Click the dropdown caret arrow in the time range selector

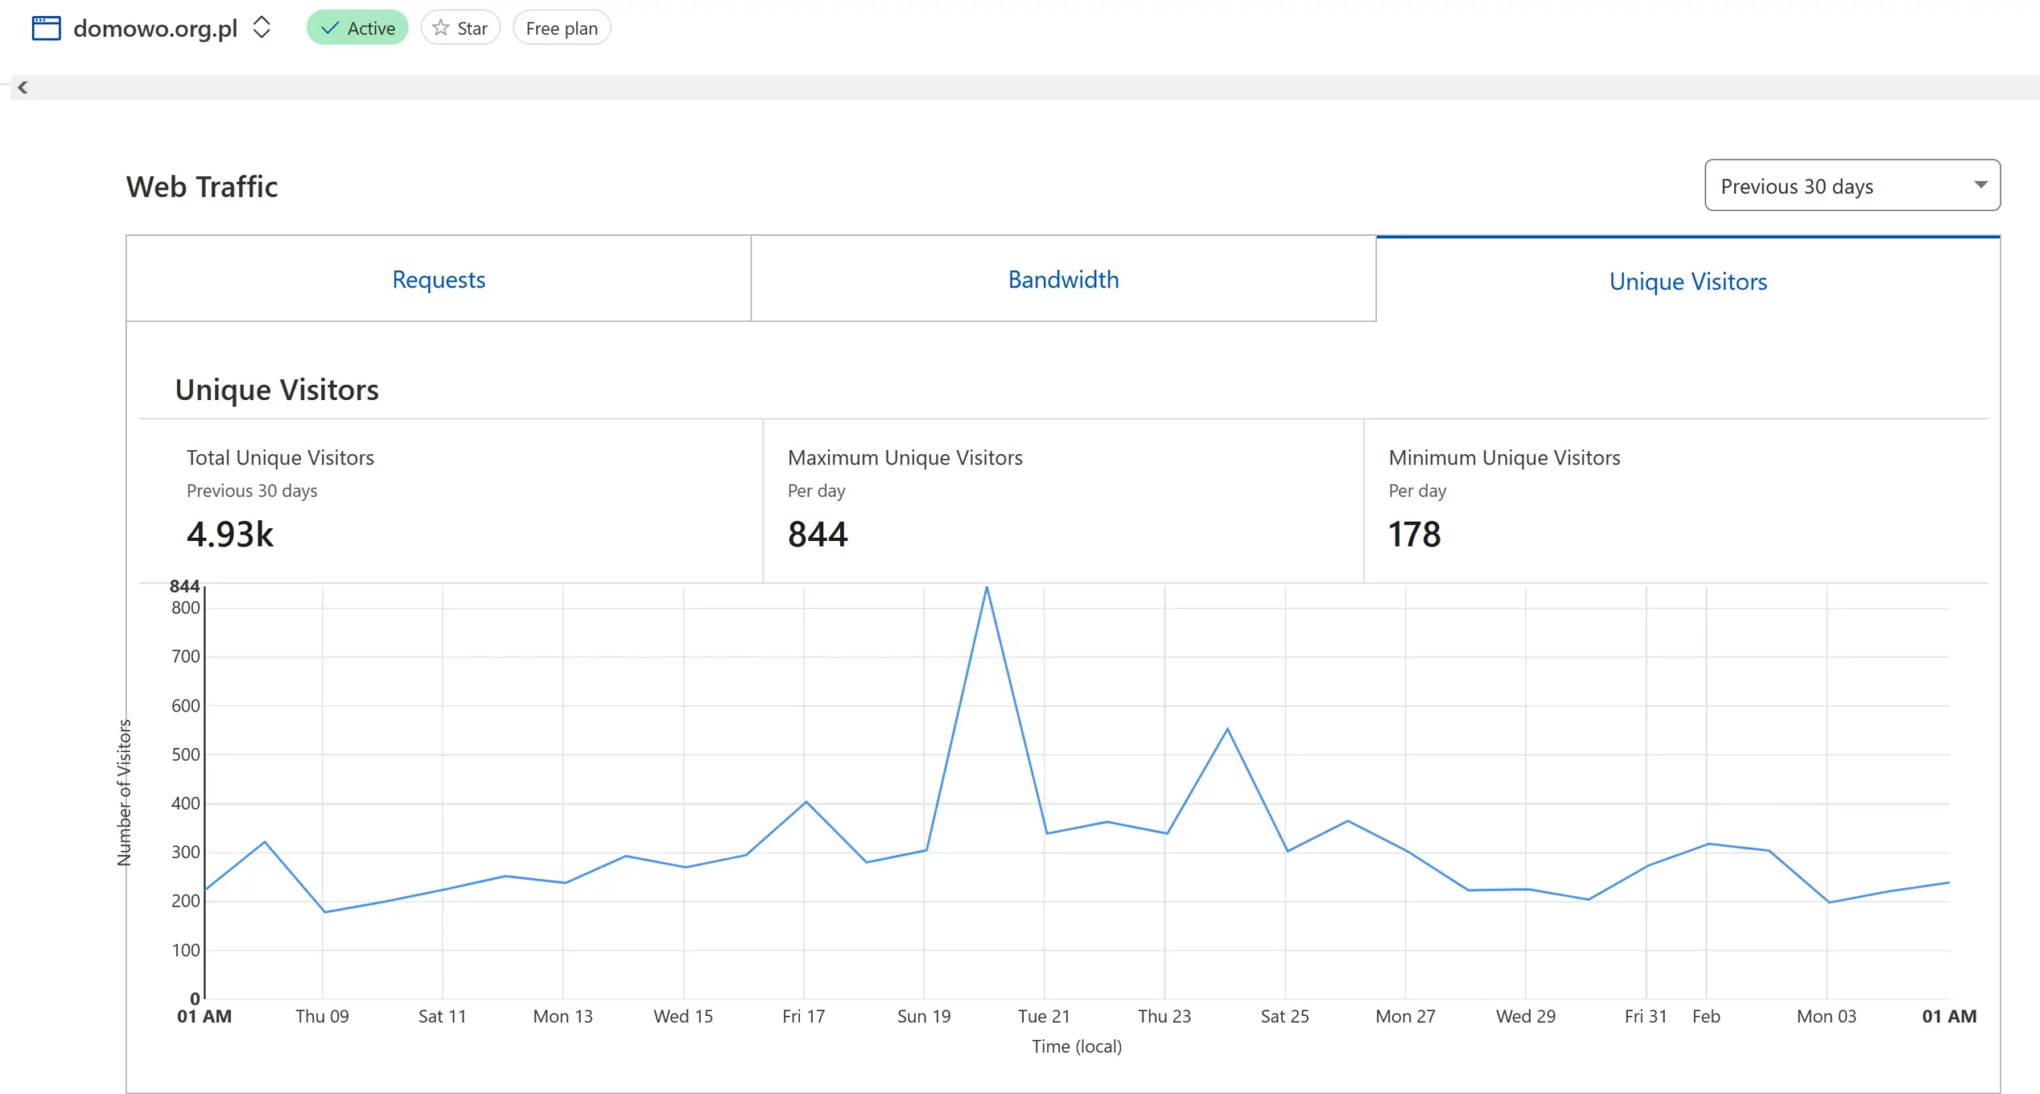tap(1980, 184)
